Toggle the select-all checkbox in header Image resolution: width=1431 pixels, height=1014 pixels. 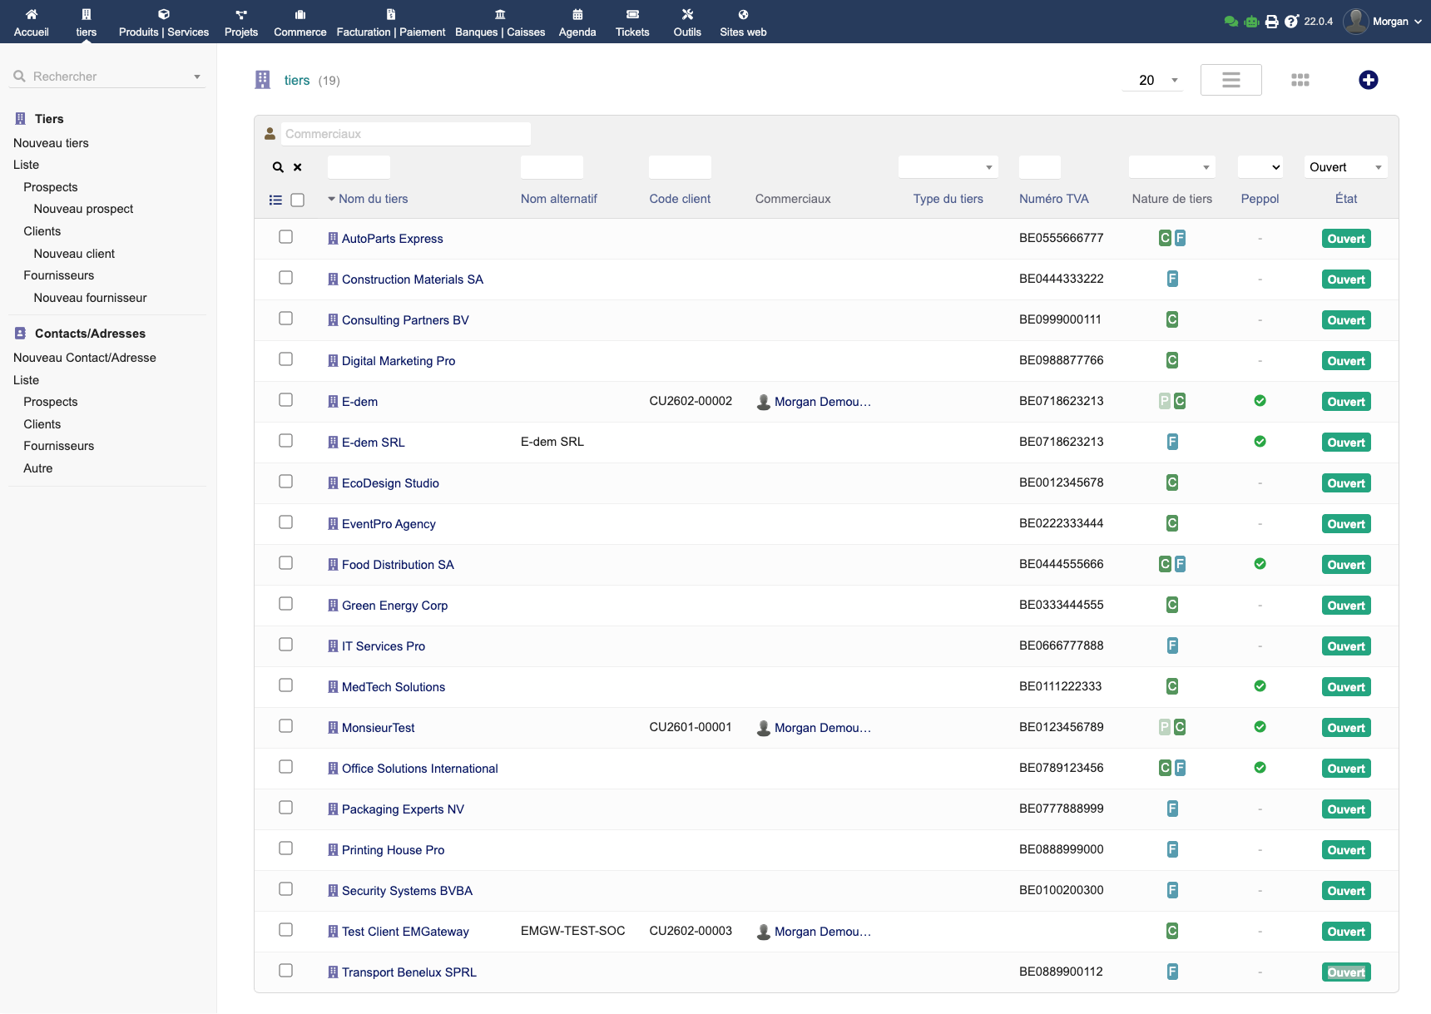[x=297, y=200]
